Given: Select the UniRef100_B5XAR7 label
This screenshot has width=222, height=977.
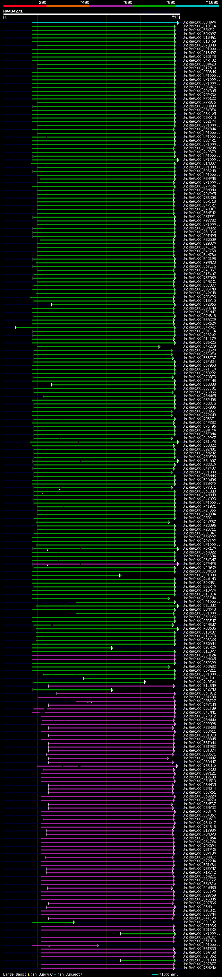Looking at the screenshot, I should point(199,34).
